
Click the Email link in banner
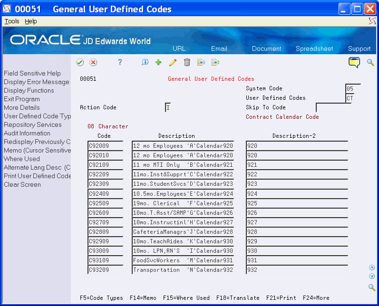(x=219, y=48)
